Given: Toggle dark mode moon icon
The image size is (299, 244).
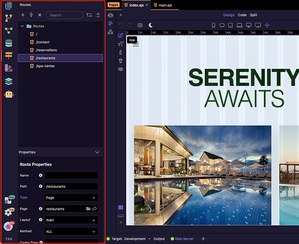Looking at the screenshot, I should pyautogui.click(x=151, y=25).
